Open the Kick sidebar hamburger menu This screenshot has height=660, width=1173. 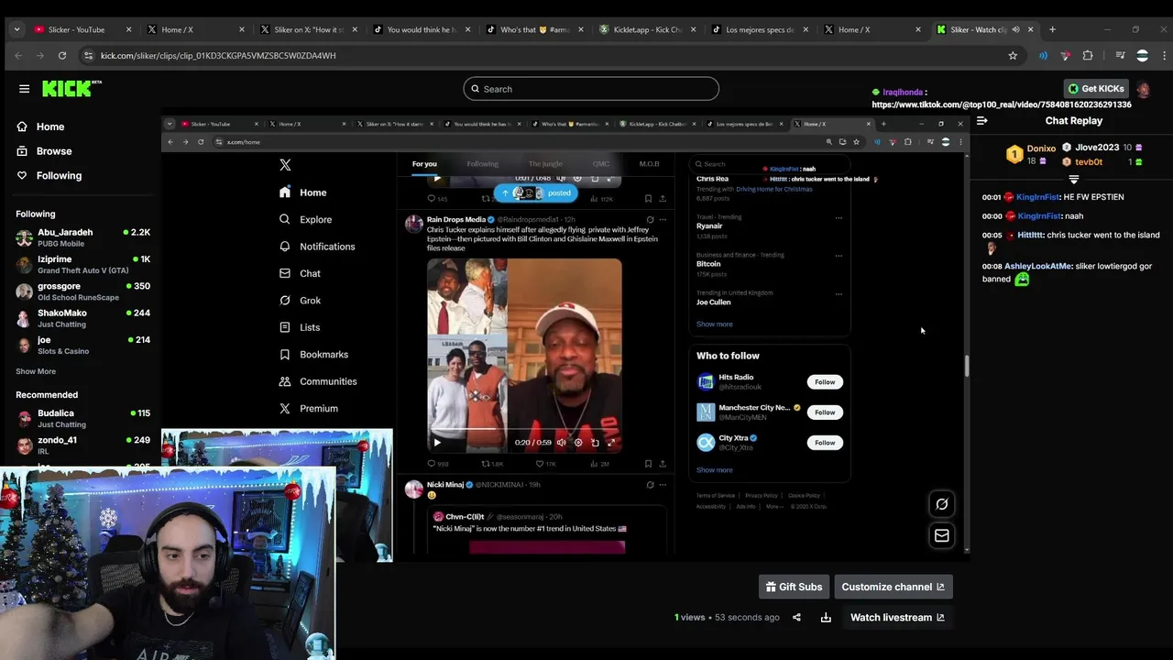click(24, 89)
